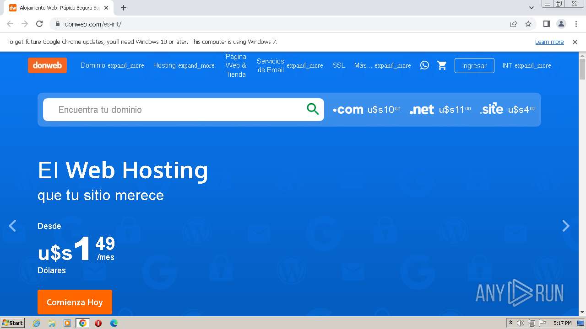This screenshot has height=329, width=586.
Task: Focus the Encuentra tu dominio field
Action: click(x=184, y=110)
